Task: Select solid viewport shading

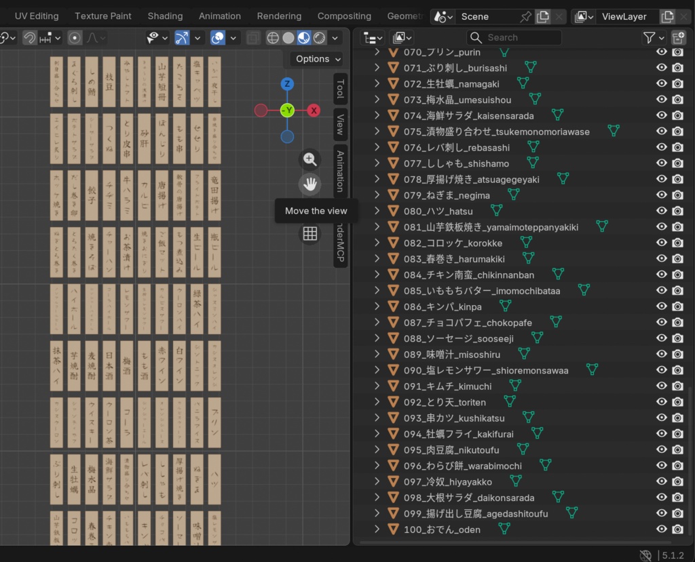Action: pyautogui.click(x=288, y=38)
